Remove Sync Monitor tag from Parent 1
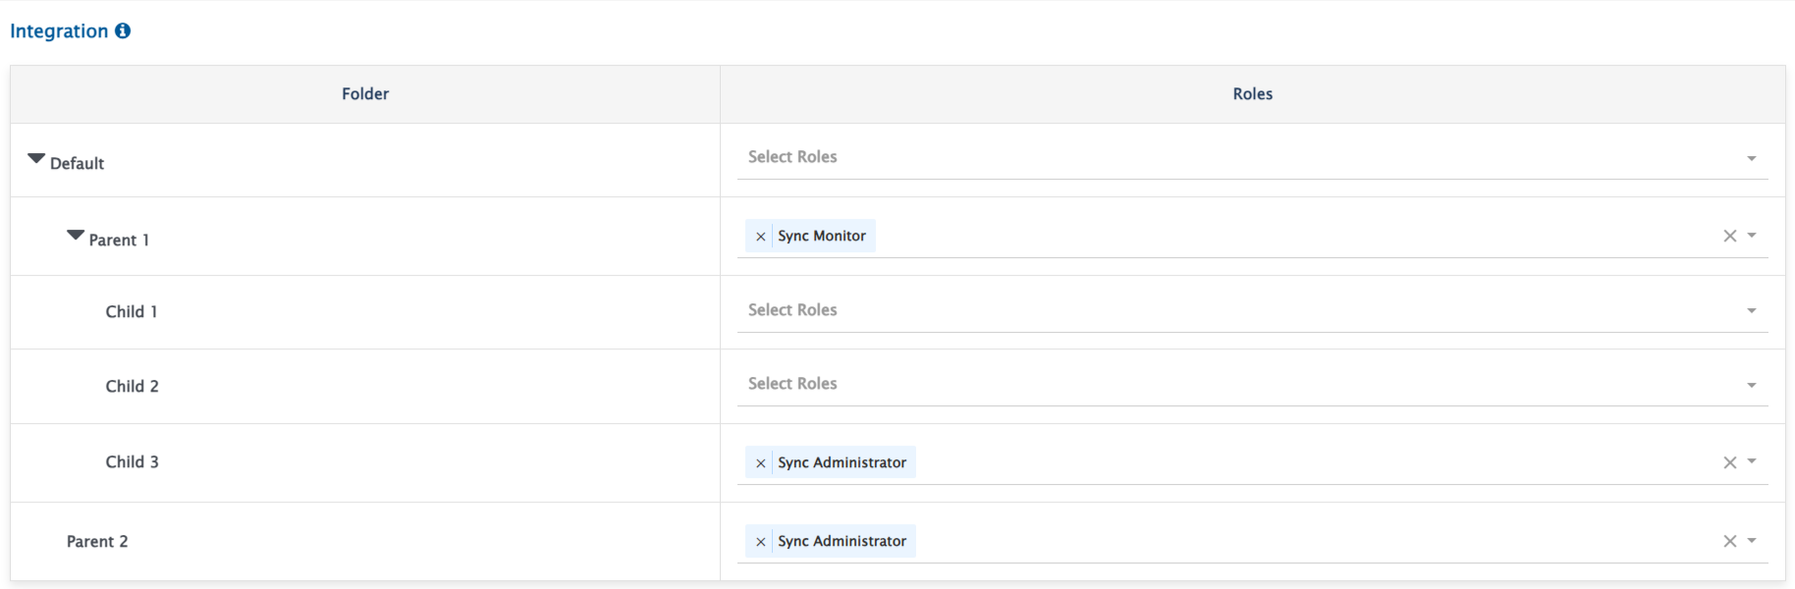1795x589 pixels. point(760,237)
